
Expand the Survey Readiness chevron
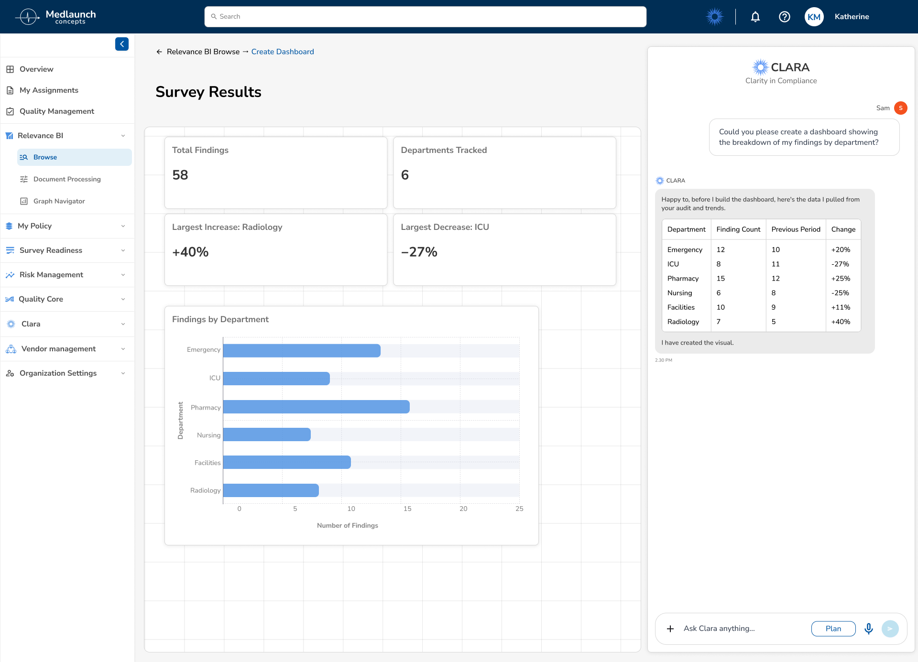(123, 250)
